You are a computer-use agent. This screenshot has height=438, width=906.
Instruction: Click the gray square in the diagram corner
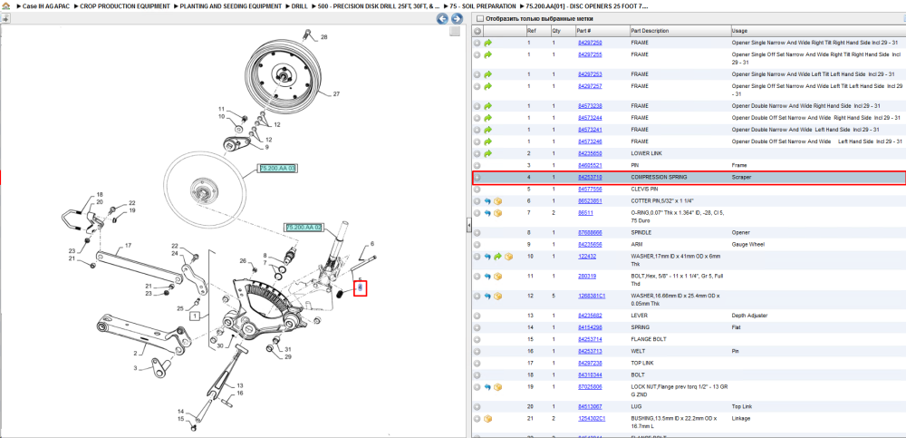455,31
